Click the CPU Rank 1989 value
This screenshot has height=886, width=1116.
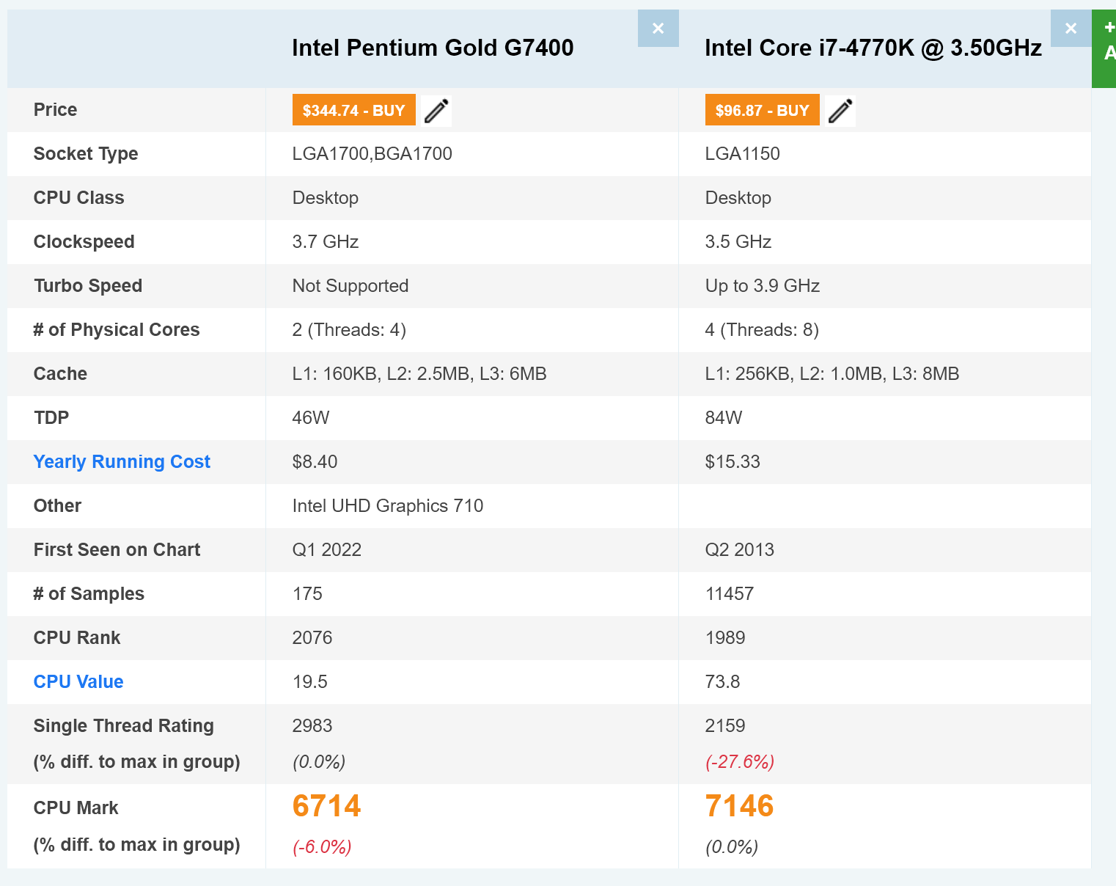click(x=725, y=637)
